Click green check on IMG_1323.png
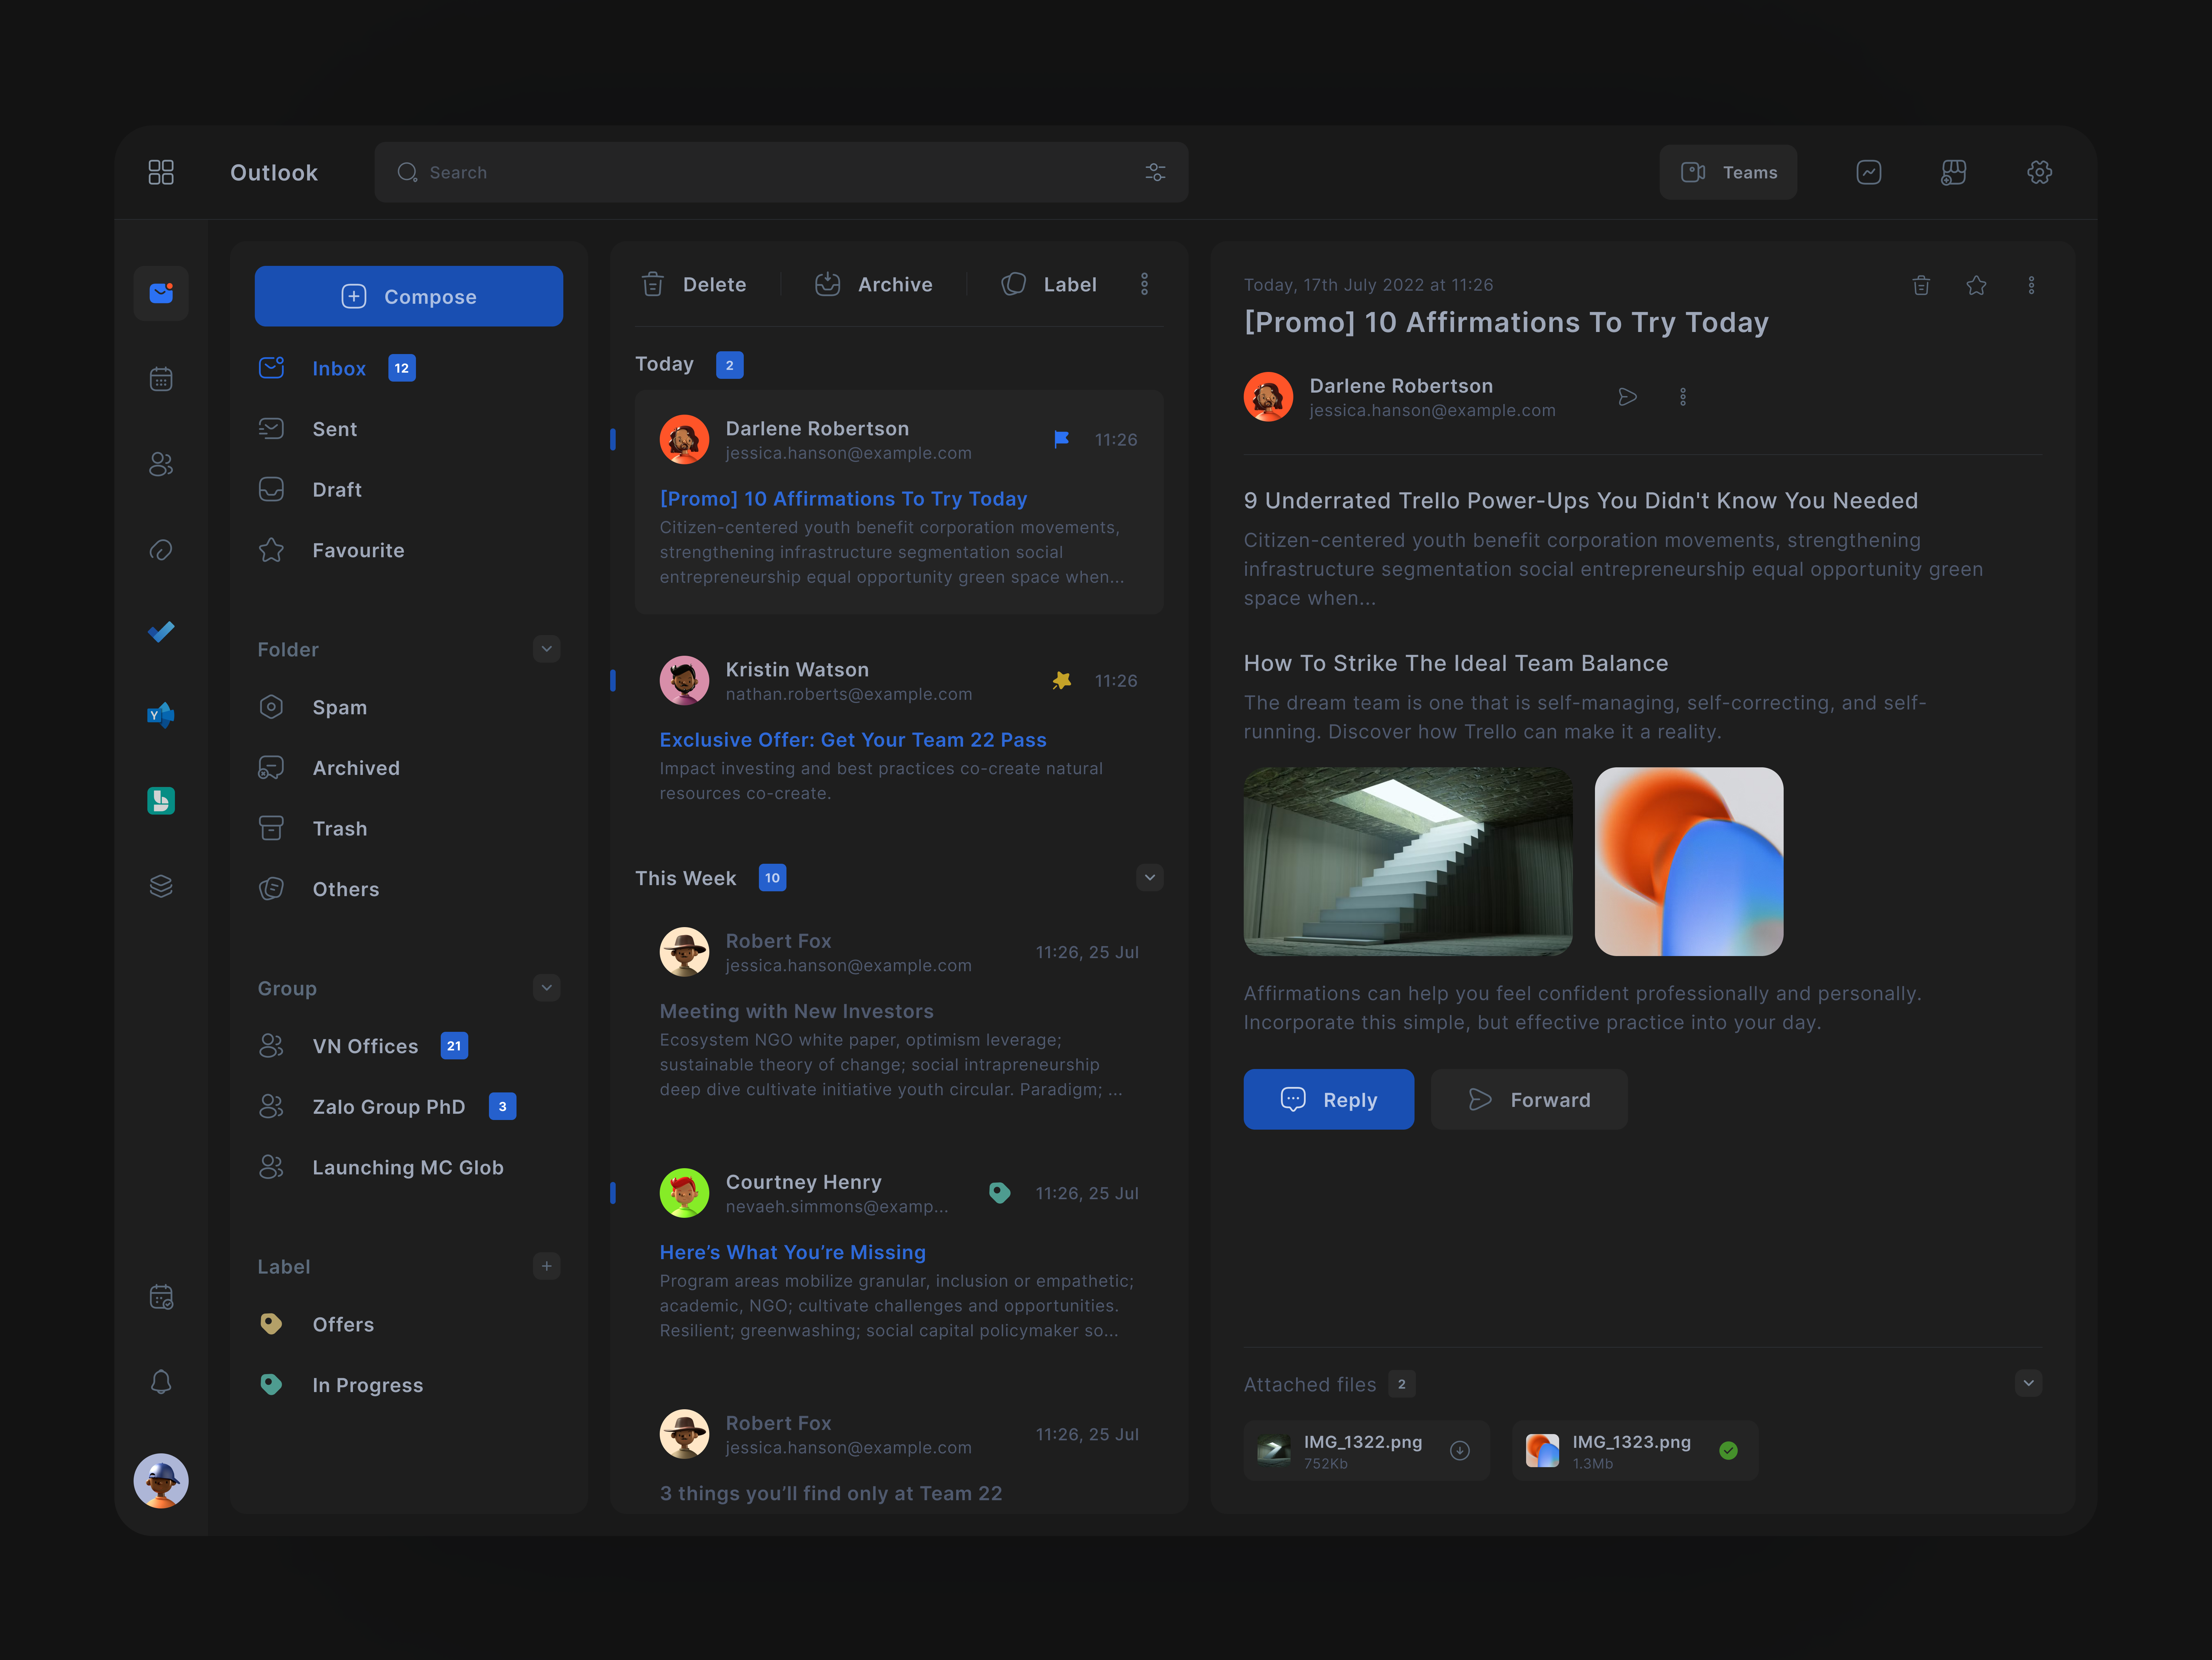The width and height of the screenshot is (2212, 1660). [1728, 1450]
